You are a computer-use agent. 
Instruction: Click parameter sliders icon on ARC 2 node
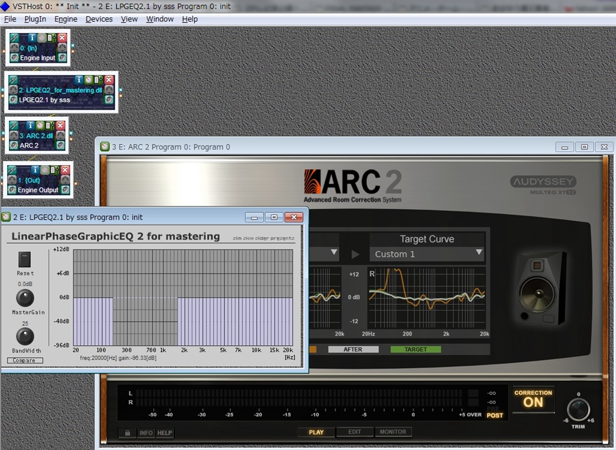click(49, 125)
